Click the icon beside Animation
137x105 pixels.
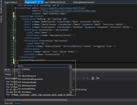19,92
